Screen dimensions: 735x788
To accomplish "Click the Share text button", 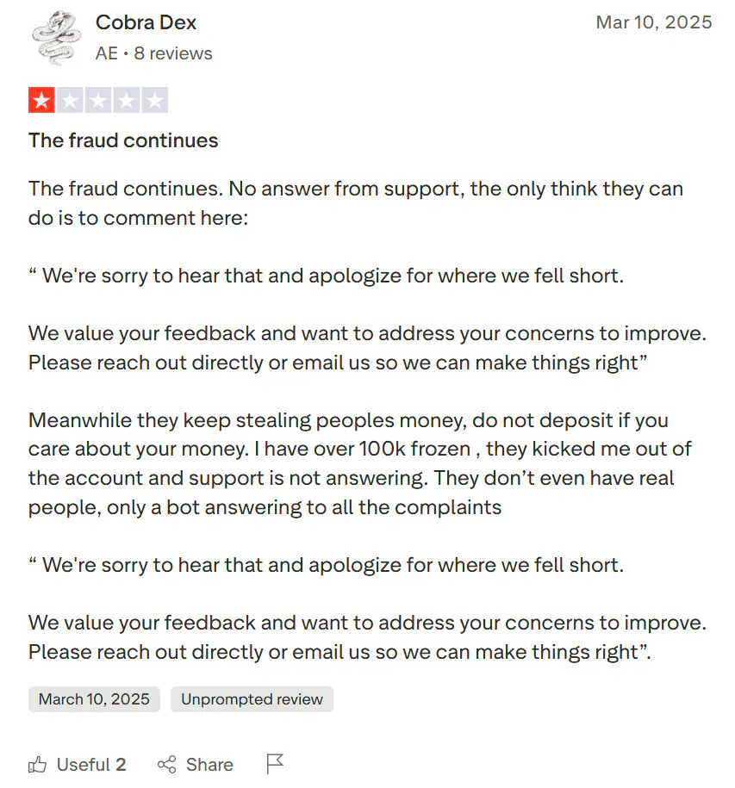I will [209, 765].
